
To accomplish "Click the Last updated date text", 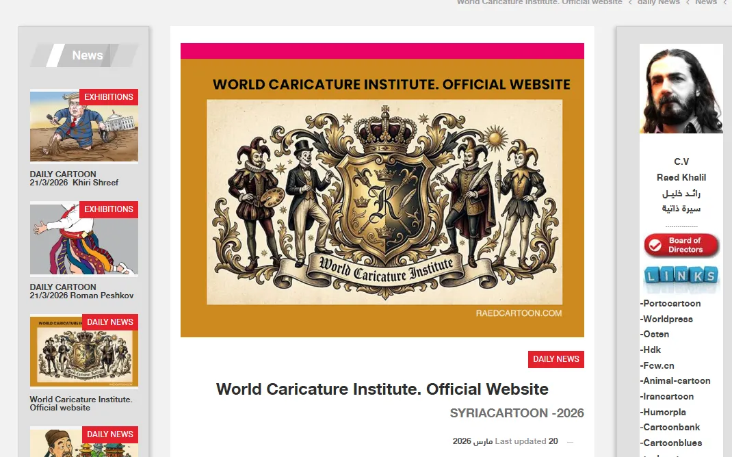I will [505, 441].
